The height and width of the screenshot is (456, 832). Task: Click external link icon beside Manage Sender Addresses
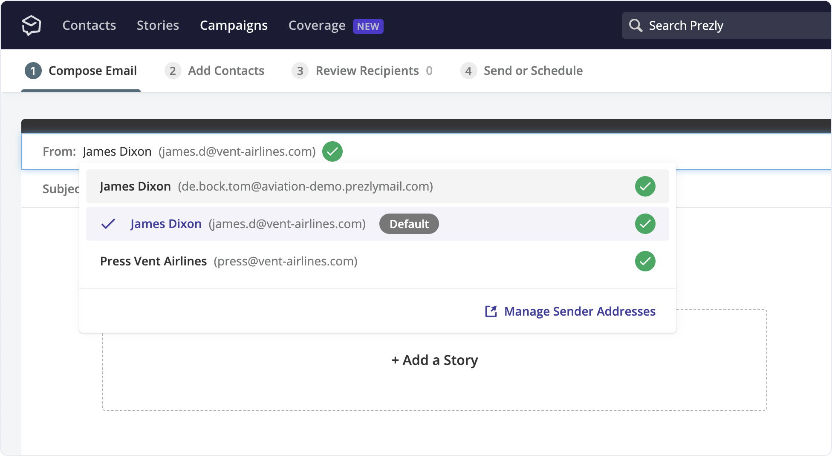pyautogui.click(x=491, y=311)
